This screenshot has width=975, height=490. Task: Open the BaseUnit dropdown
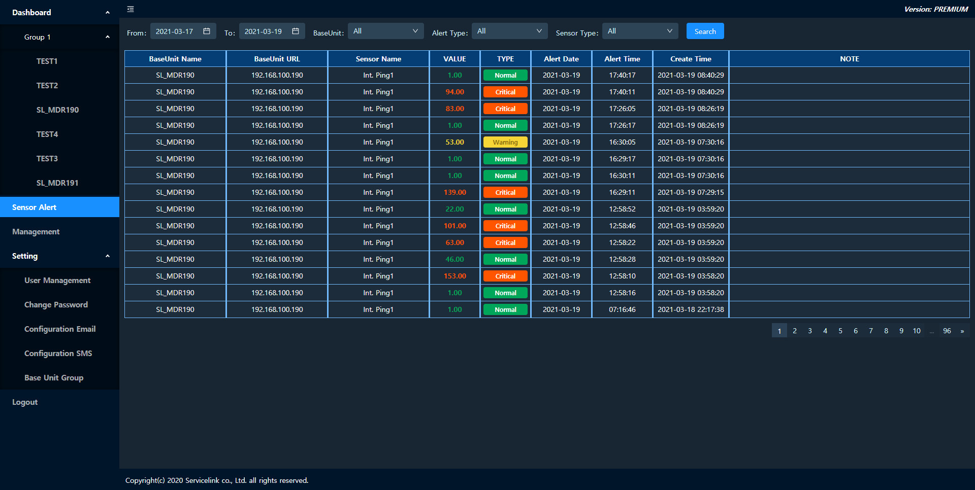(x=385, y=31)
